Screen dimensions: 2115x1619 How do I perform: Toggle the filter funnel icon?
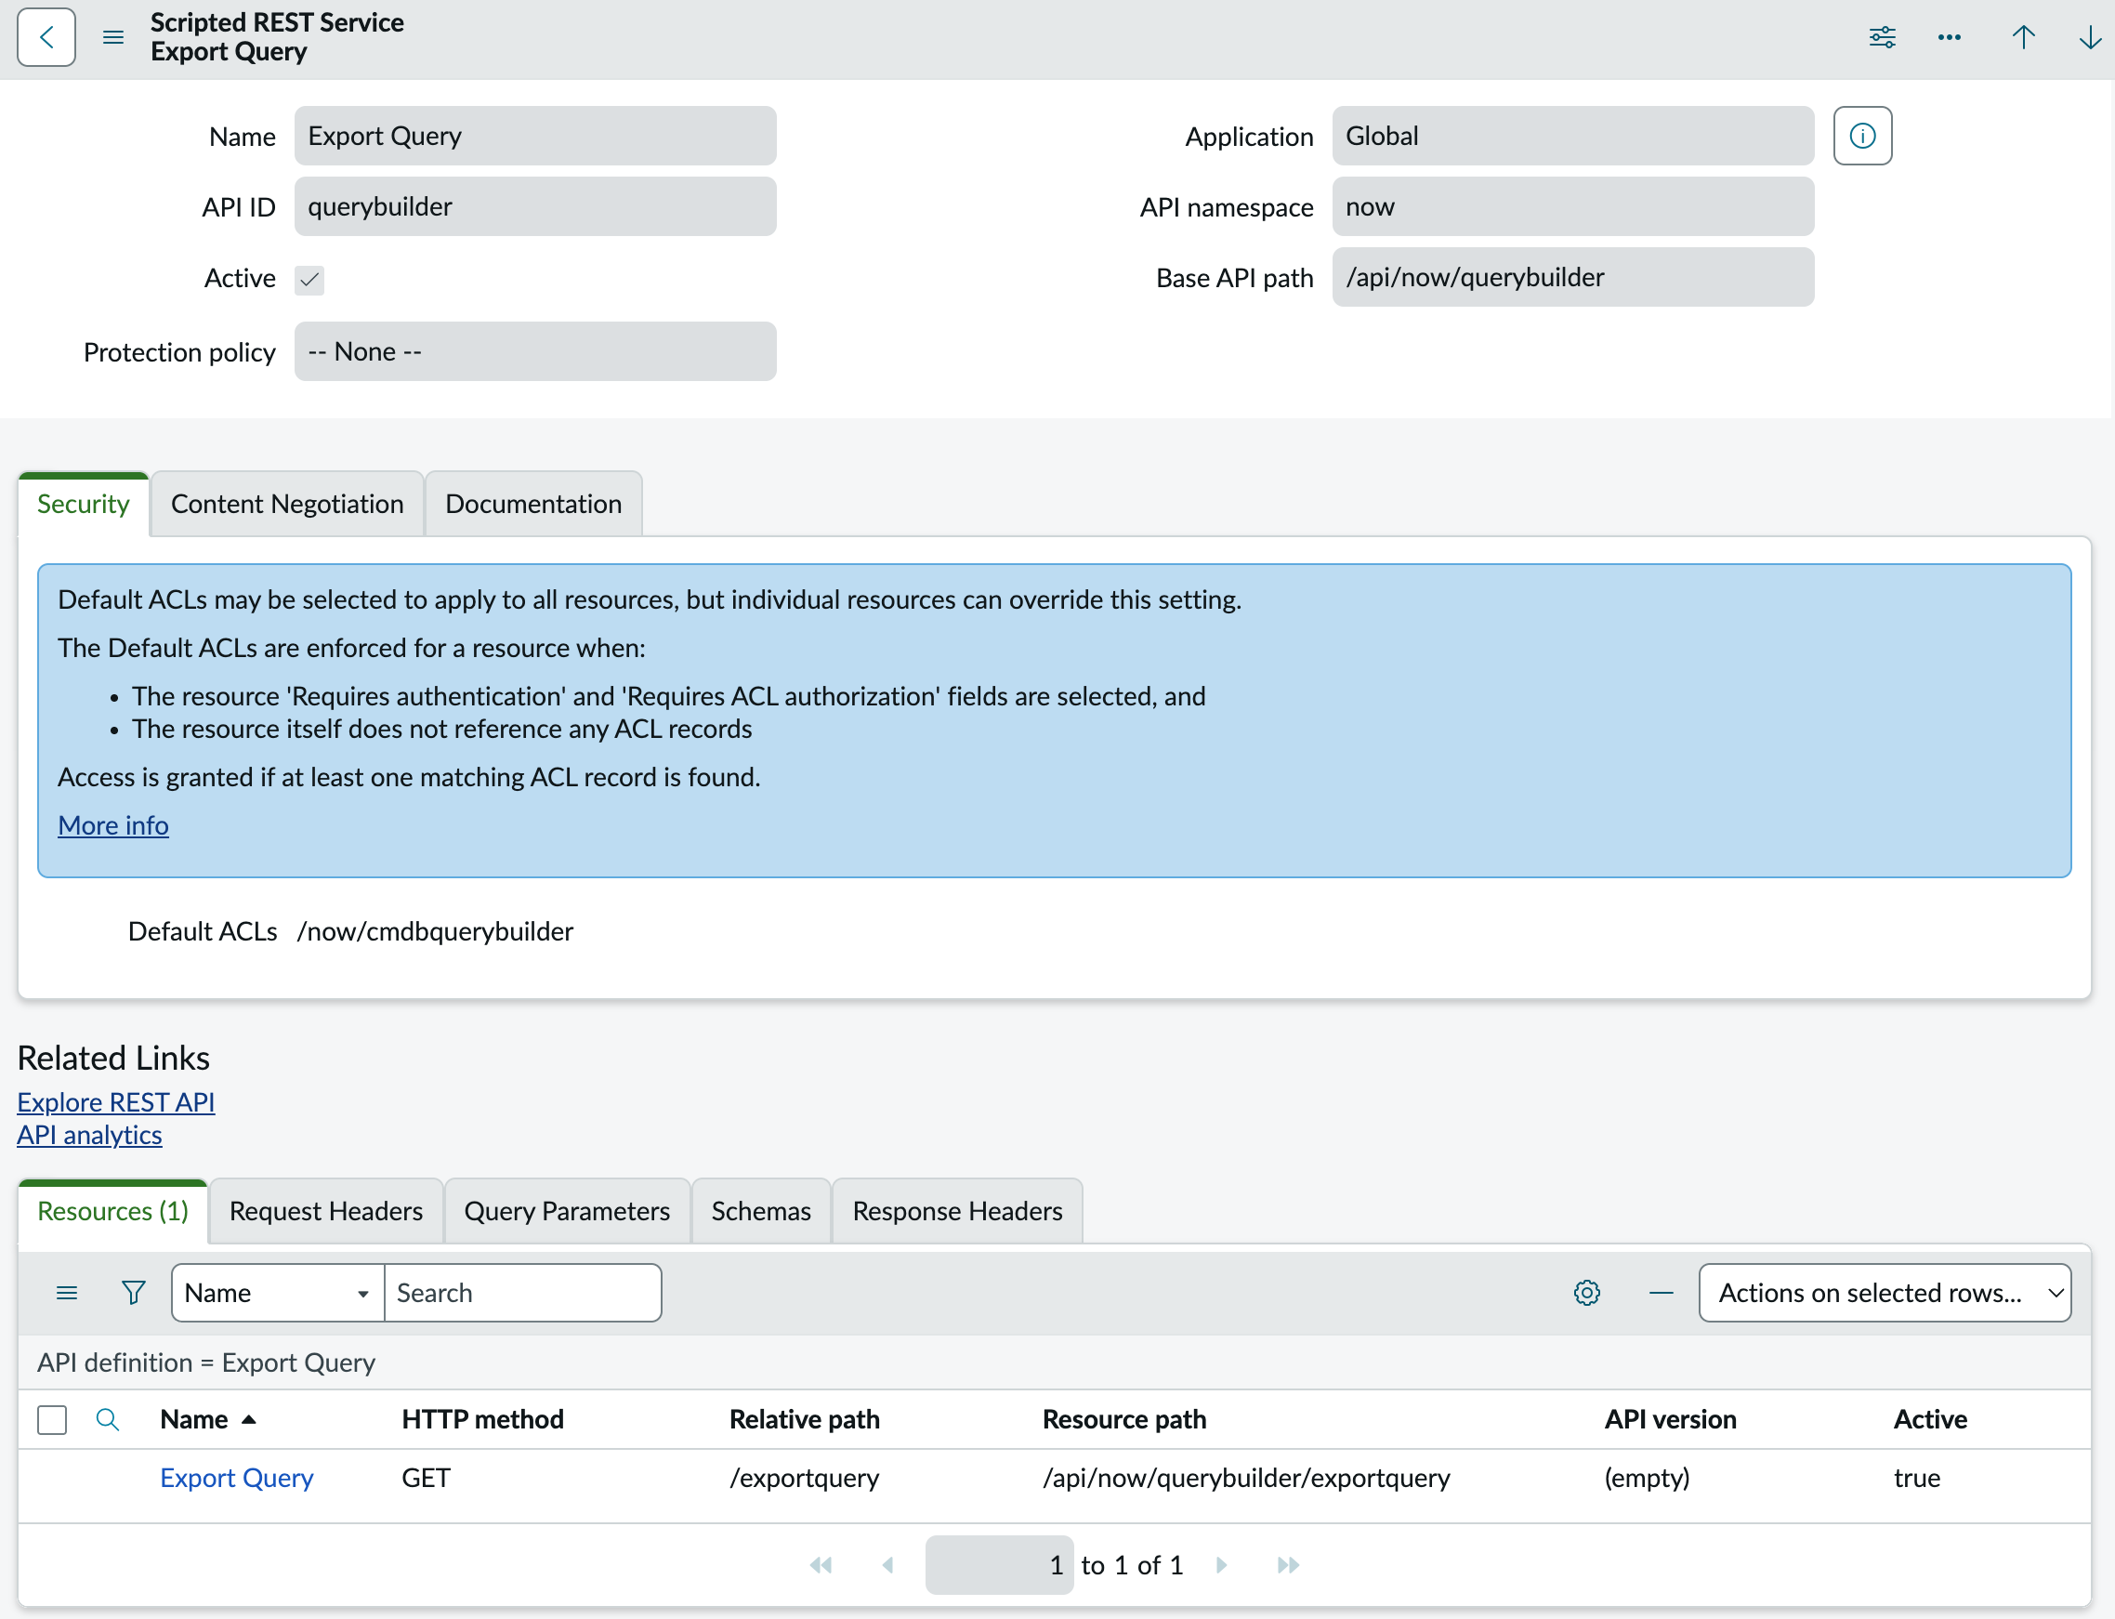pos(134,1292)
